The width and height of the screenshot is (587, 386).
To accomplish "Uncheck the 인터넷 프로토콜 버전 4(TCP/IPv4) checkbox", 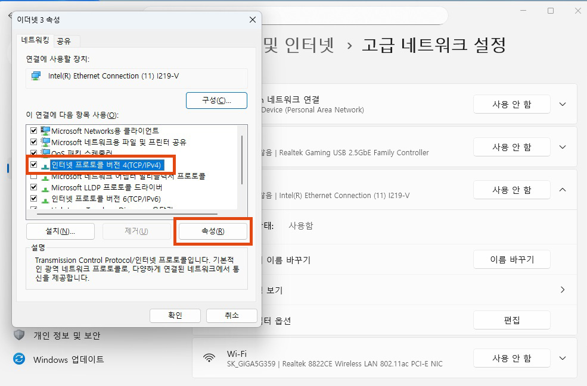I will 34,165.
